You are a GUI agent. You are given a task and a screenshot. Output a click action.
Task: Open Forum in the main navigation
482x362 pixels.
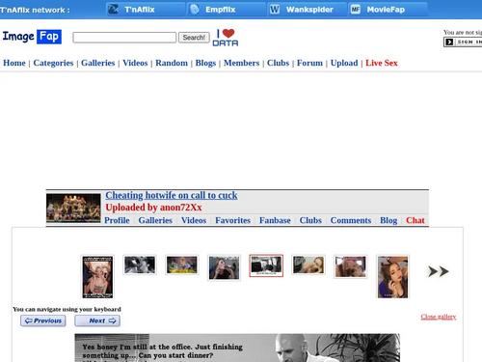(309, 63)
